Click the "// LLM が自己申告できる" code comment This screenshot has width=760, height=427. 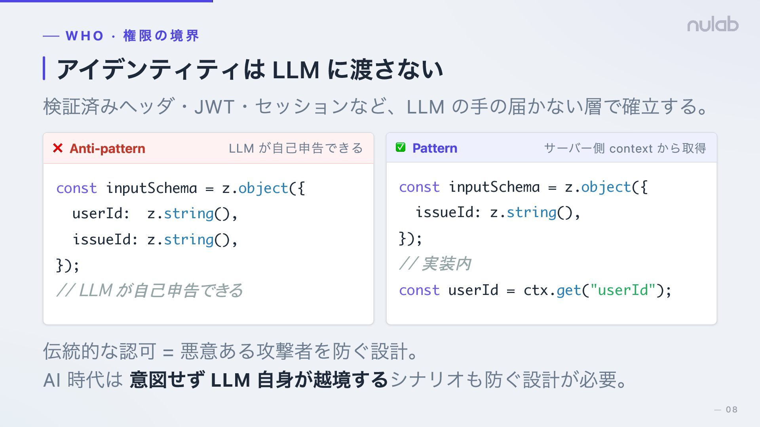[150, 290]
